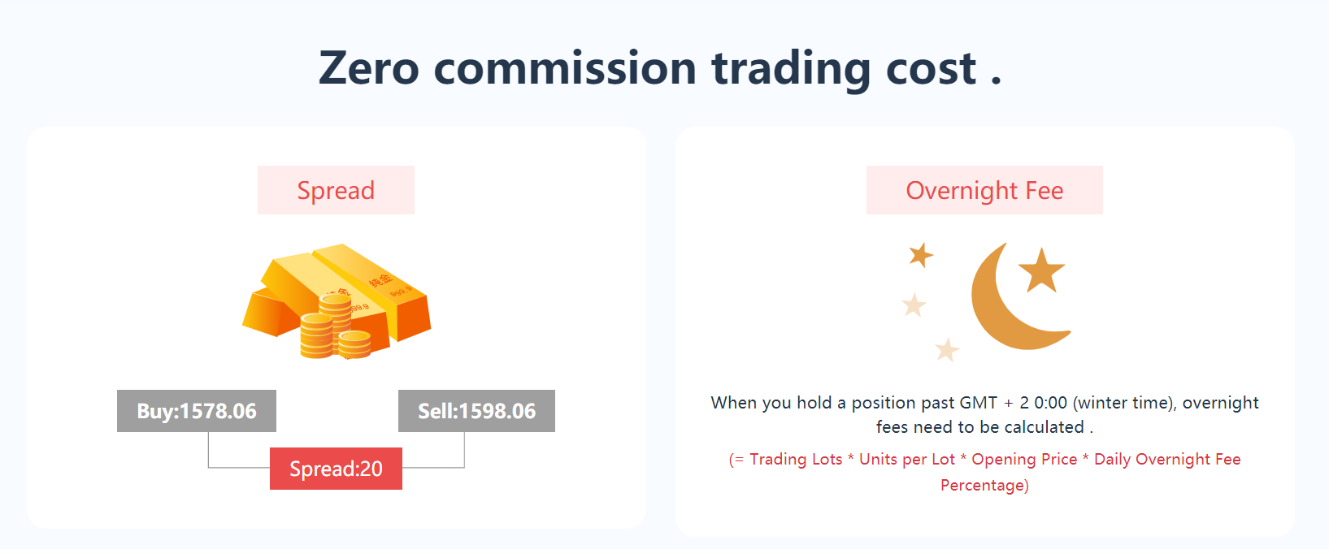Click the stacked gold coins icon

(335, 327)
